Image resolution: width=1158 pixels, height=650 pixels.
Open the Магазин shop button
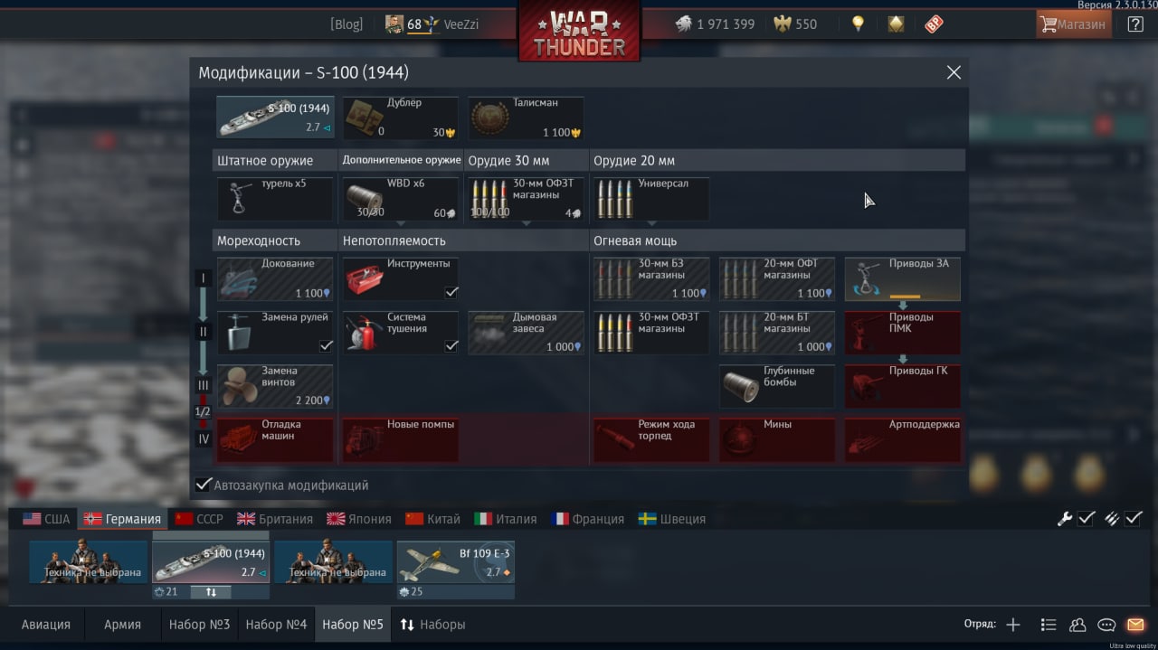pos(1073,24)
